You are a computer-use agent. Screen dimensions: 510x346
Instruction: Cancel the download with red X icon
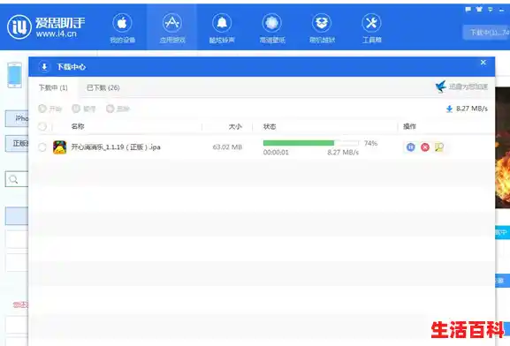(x=425, y=147)
